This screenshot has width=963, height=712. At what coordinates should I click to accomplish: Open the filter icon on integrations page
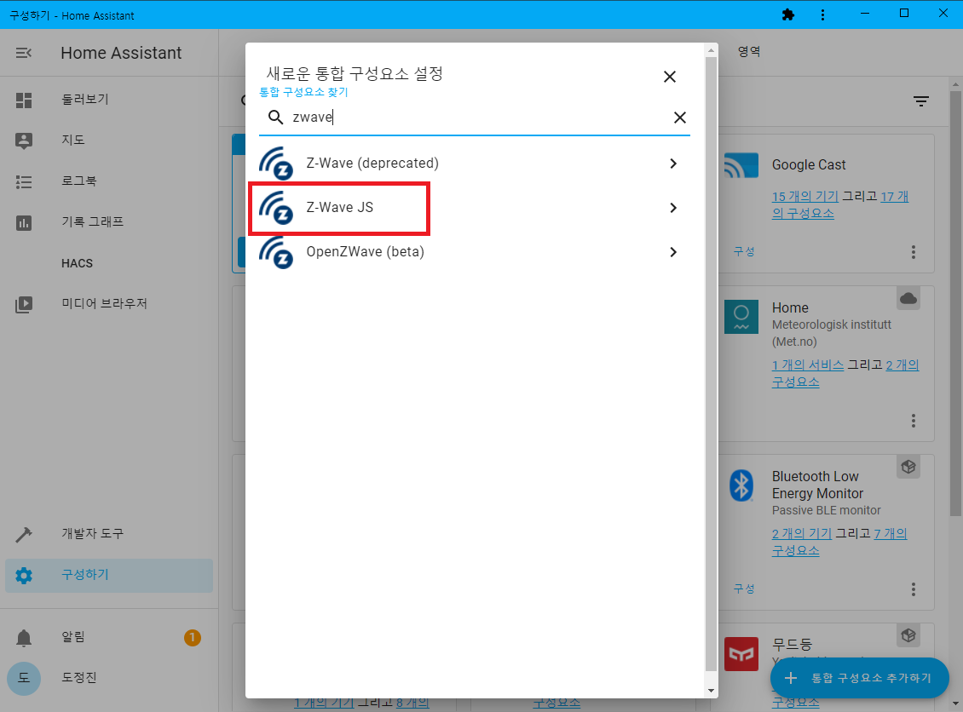pos(920,101)
